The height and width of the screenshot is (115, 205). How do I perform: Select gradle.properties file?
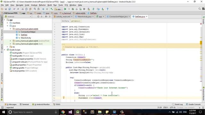(26, 65)
